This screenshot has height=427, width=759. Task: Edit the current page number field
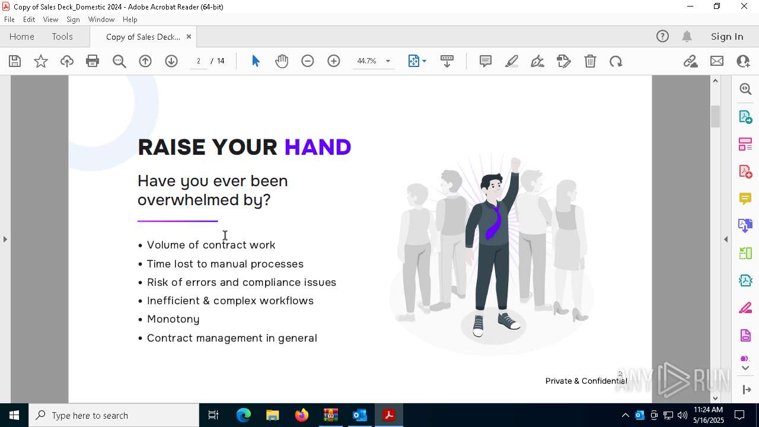coord(199,61)
